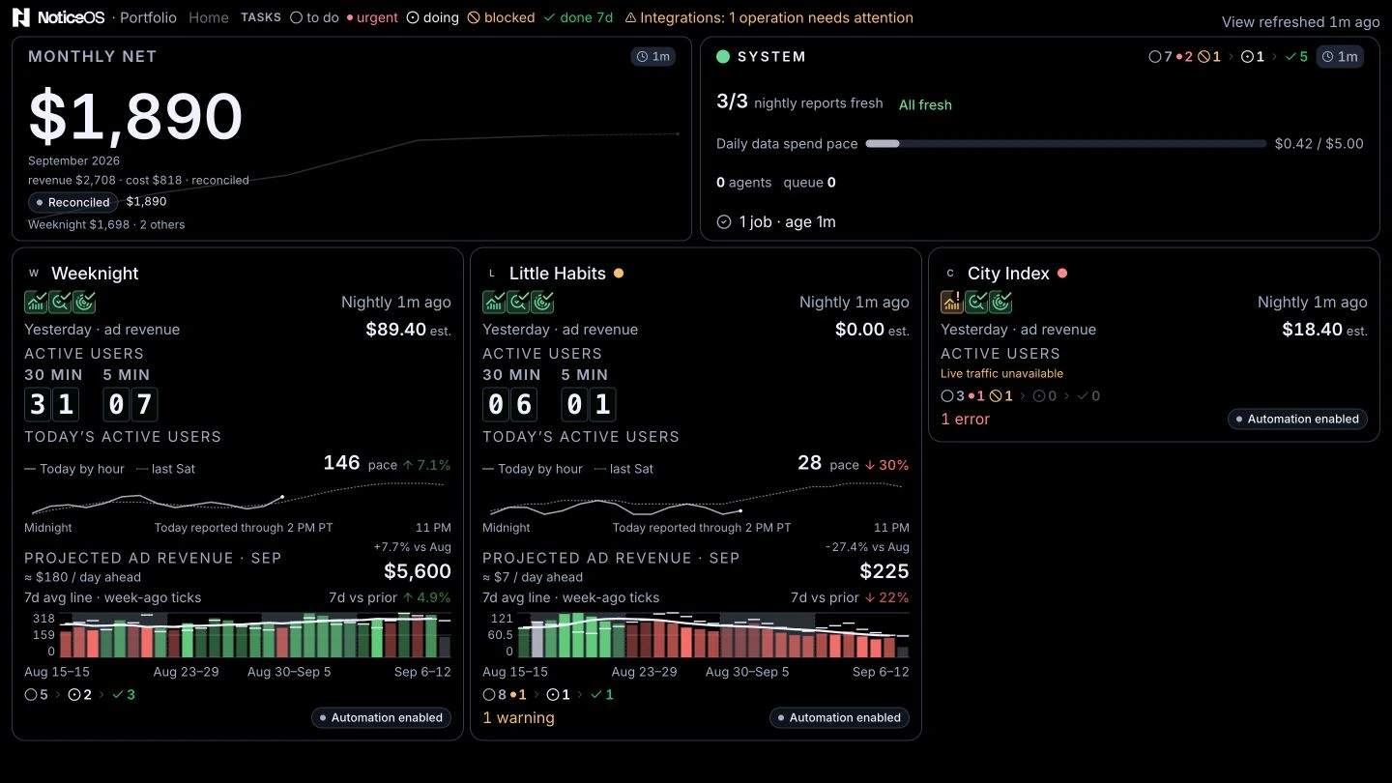Open the Little Habits card title

[558, 273]
